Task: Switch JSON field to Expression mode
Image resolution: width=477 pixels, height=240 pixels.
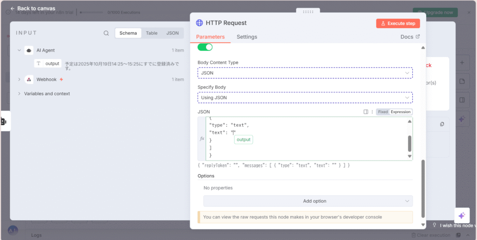Action: coord(401,112)
